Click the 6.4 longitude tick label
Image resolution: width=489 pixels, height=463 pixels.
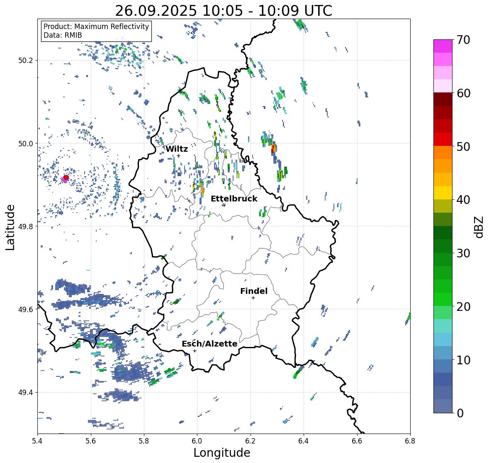[304, 441]
